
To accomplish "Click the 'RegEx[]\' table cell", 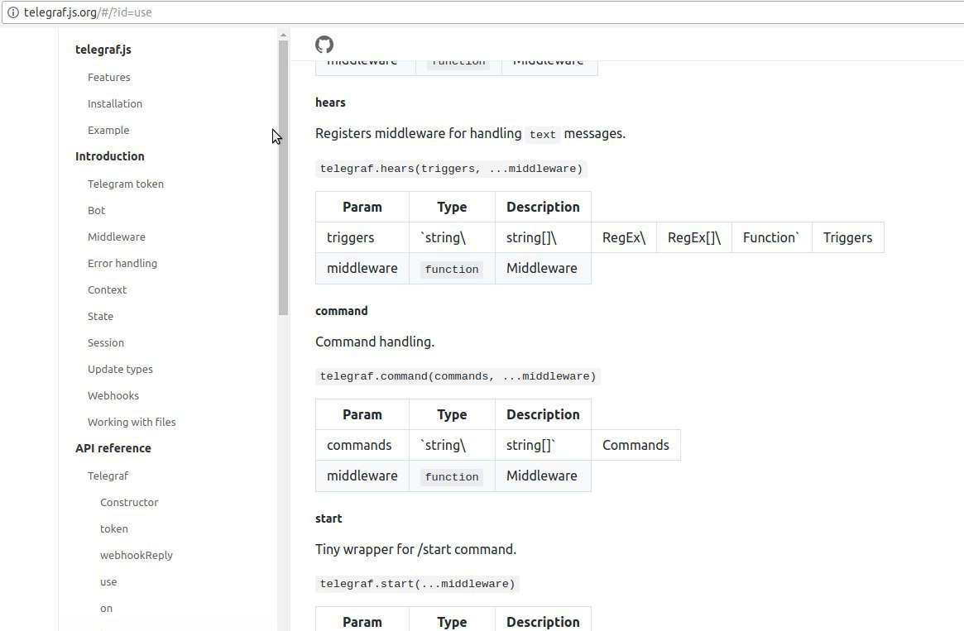I will pos(694,237).
